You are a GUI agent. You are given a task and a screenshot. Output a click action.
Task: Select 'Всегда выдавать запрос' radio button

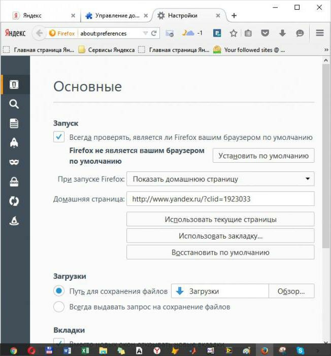[59, 307]
